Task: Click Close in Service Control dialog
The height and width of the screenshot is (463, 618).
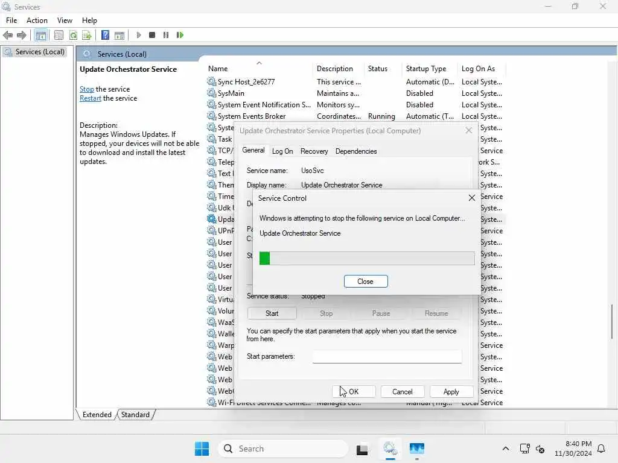Action: click(365, 281)
